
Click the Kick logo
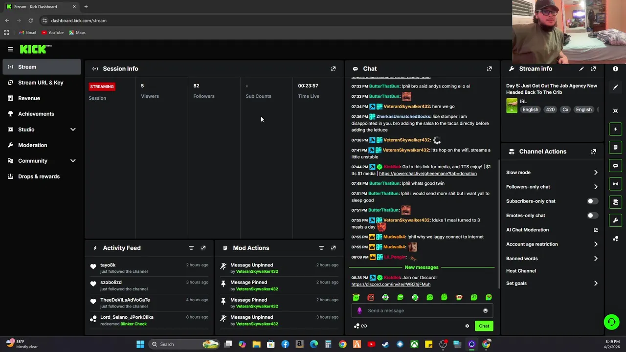coord(36,49)
